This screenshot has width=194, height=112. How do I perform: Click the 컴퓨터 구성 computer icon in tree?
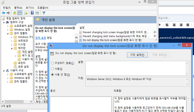[x=8, y=22]
